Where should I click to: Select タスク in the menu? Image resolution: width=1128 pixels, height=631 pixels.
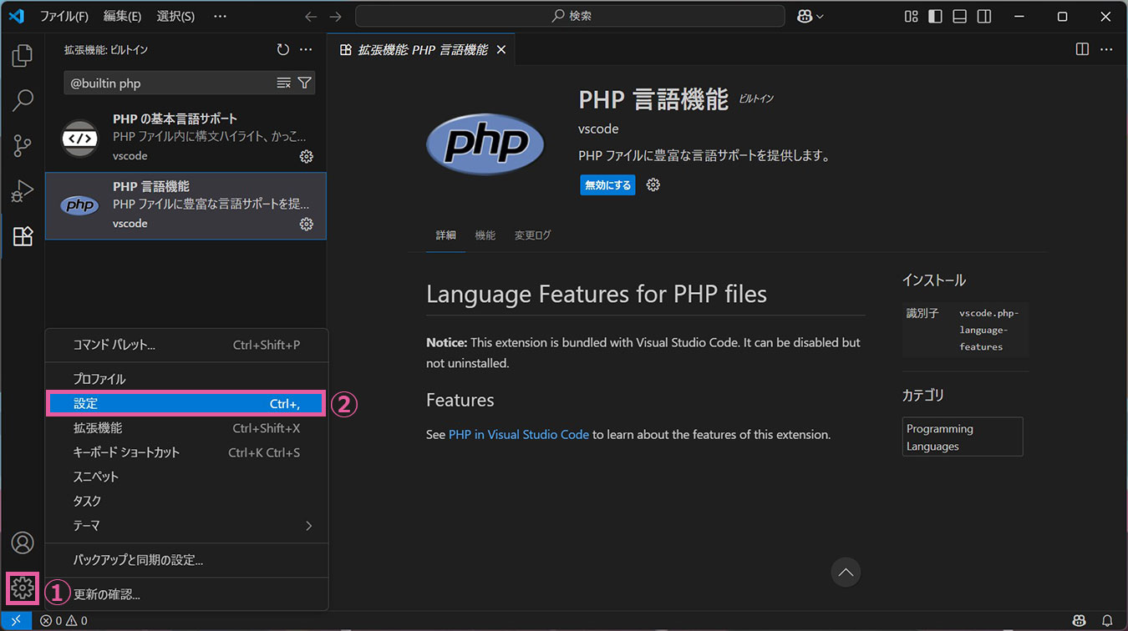185,501
